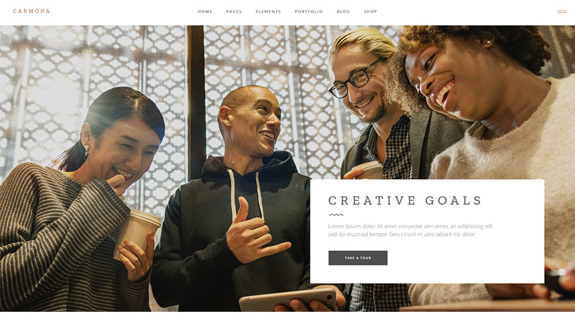Click the blond man's eyeglasses
The image size is (575, 324).
click(355, 81)
